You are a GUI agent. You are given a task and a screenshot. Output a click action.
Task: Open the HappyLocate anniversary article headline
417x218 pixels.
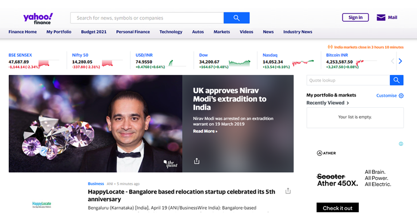[181, 195]
